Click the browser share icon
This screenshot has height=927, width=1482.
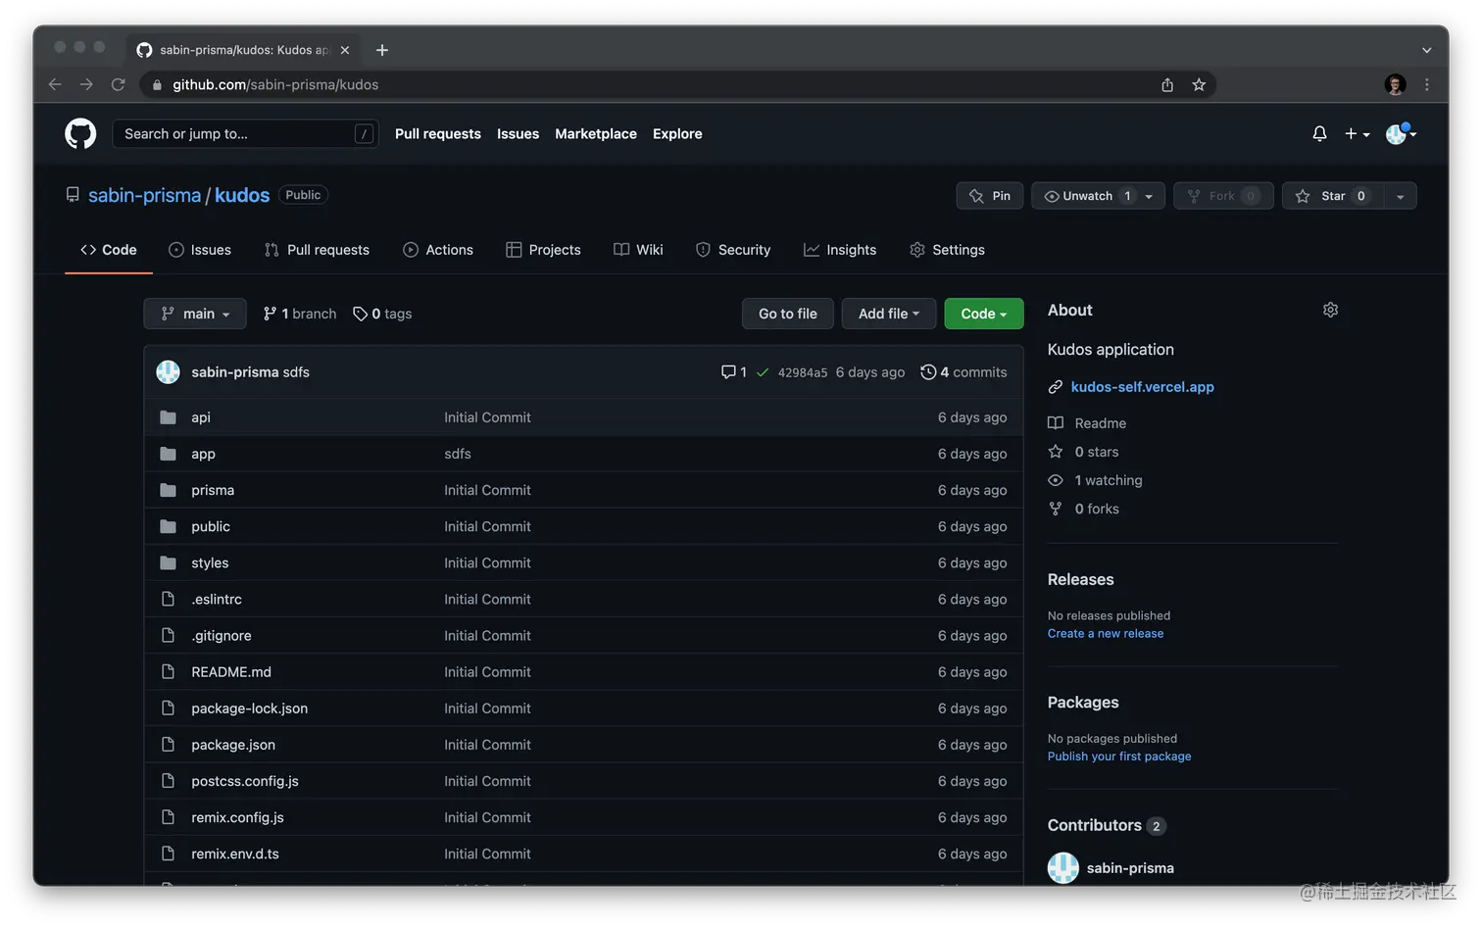coord(1167,84)
